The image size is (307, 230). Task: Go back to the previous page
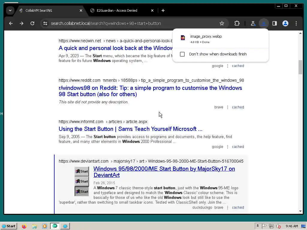tap(11, 23)
